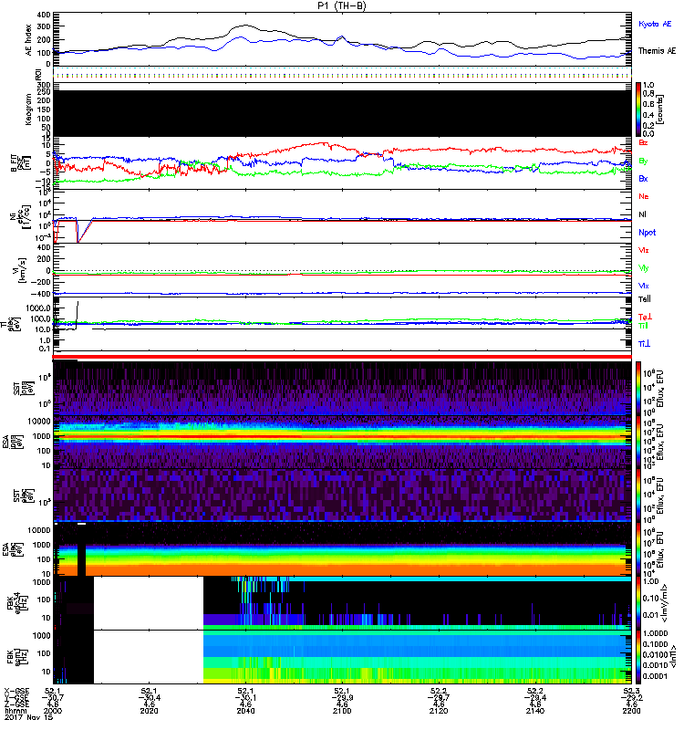Click the "2017 Nov 15" date label
Screen dimensions: 684x730
27,717
